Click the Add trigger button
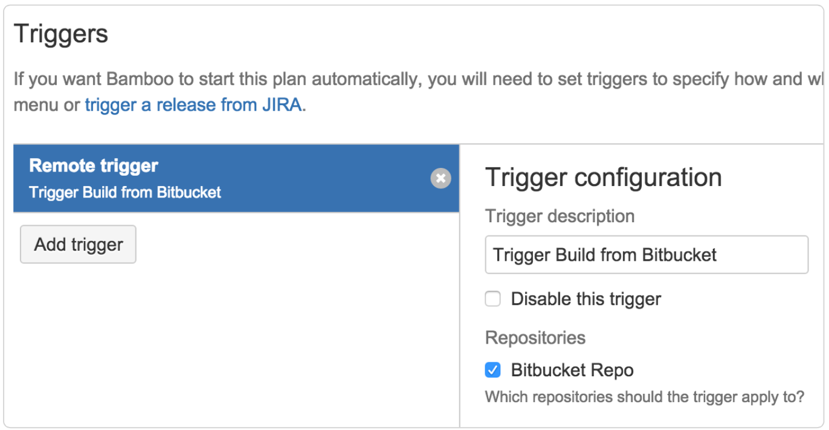 (79, 245)
